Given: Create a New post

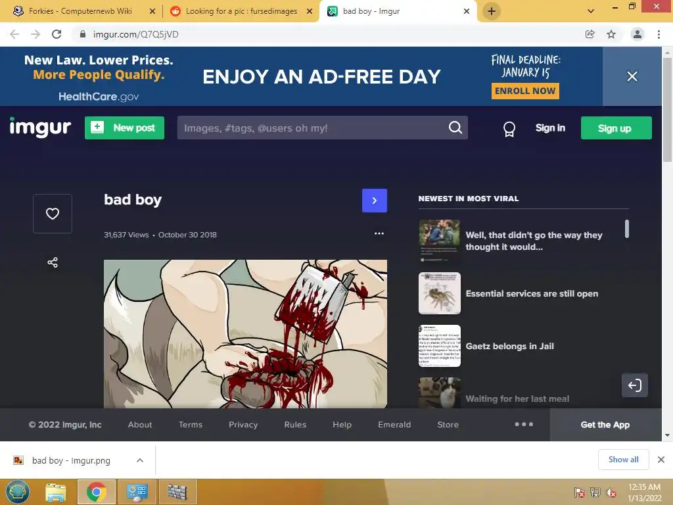Looking at the screenshot, I should (x=124, y=128).
